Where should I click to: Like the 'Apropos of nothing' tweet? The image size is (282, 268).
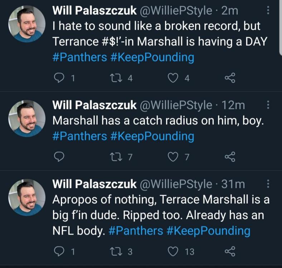click(174, 251)
